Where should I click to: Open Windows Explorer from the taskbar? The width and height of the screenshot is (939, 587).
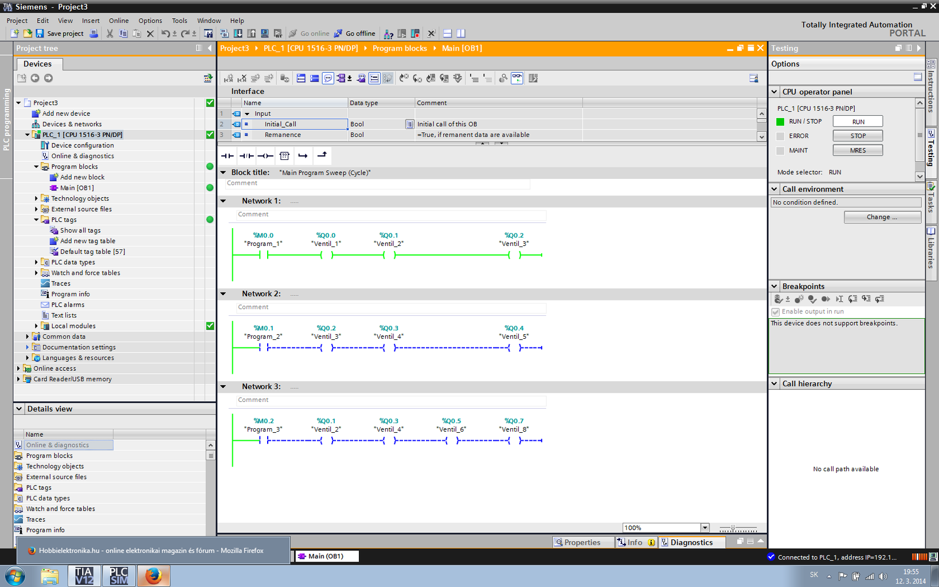(x=49, y=576)
